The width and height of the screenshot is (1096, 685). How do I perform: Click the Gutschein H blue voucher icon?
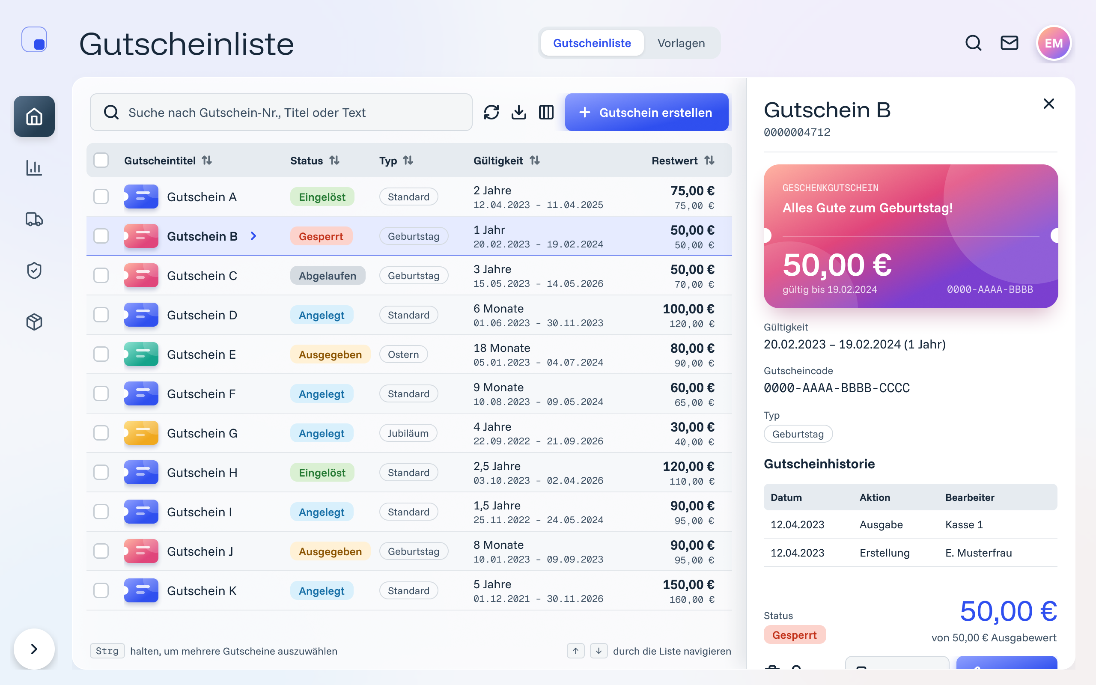(x=141, y=473)
